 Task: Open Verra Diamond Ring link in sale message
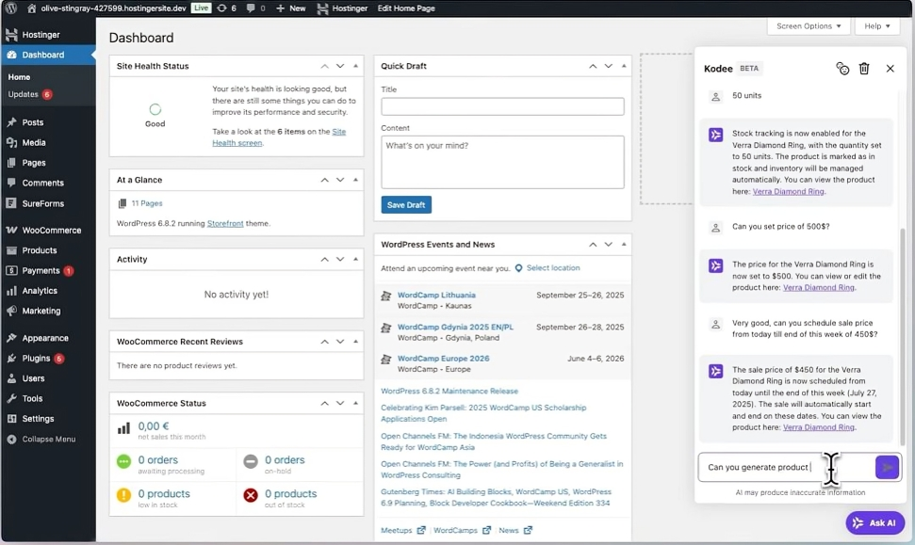pos(819,427)
